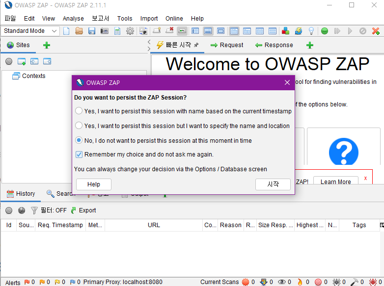Switch to the Request tab
Screen dimensions: 384x286
pyautogui.click(x=227, y=45)
